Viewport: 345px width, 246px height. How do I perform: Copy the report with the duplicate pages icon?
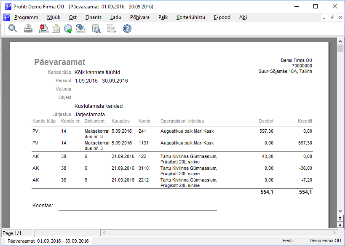(112, 29)
